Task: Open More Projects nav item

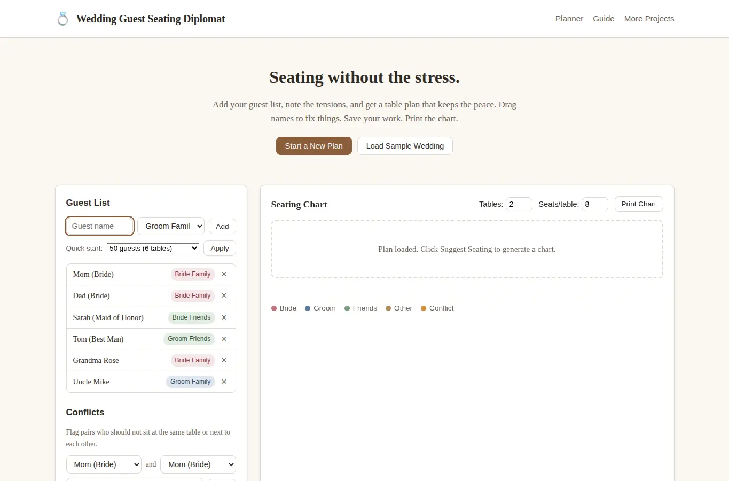Action: 649,19
